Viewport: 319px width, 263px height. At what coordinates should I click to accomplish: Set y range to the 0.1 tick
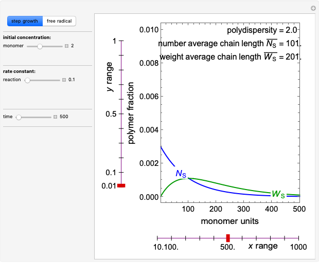coord(121,172)
